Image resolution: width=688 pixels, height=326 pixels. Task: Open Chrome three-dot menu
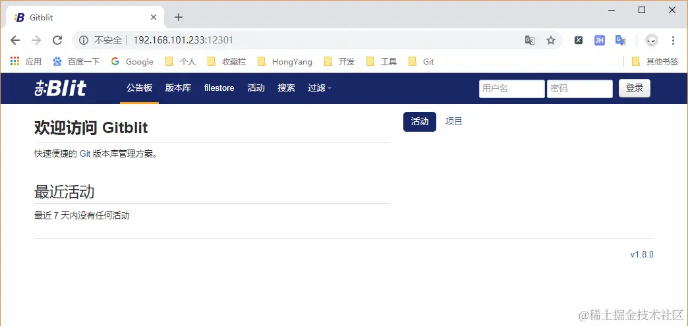point(673,40)
